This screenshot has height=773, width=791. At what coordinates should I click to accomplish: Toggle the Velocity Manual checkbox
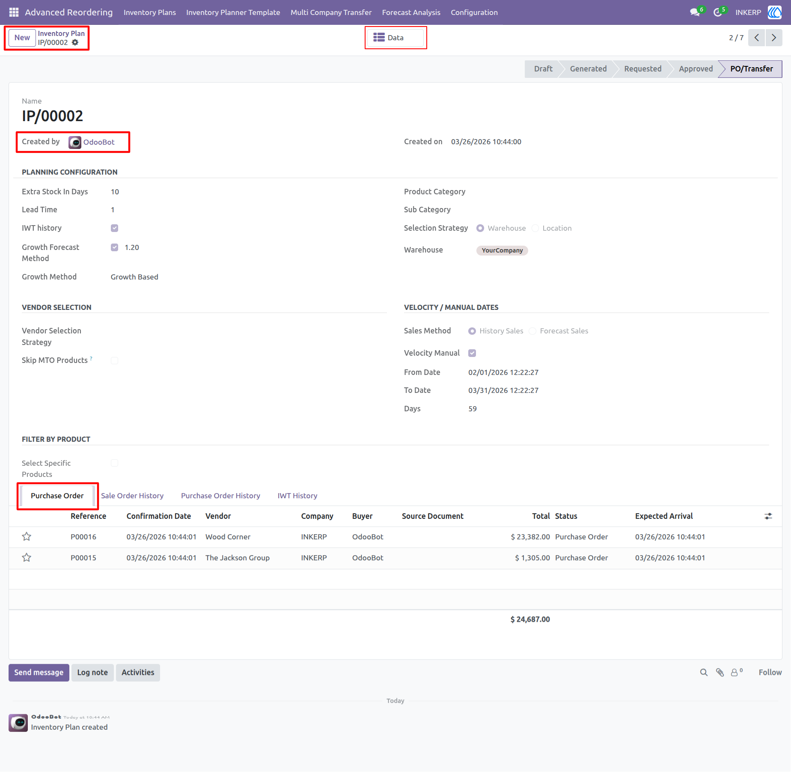(x=472, y=353)
